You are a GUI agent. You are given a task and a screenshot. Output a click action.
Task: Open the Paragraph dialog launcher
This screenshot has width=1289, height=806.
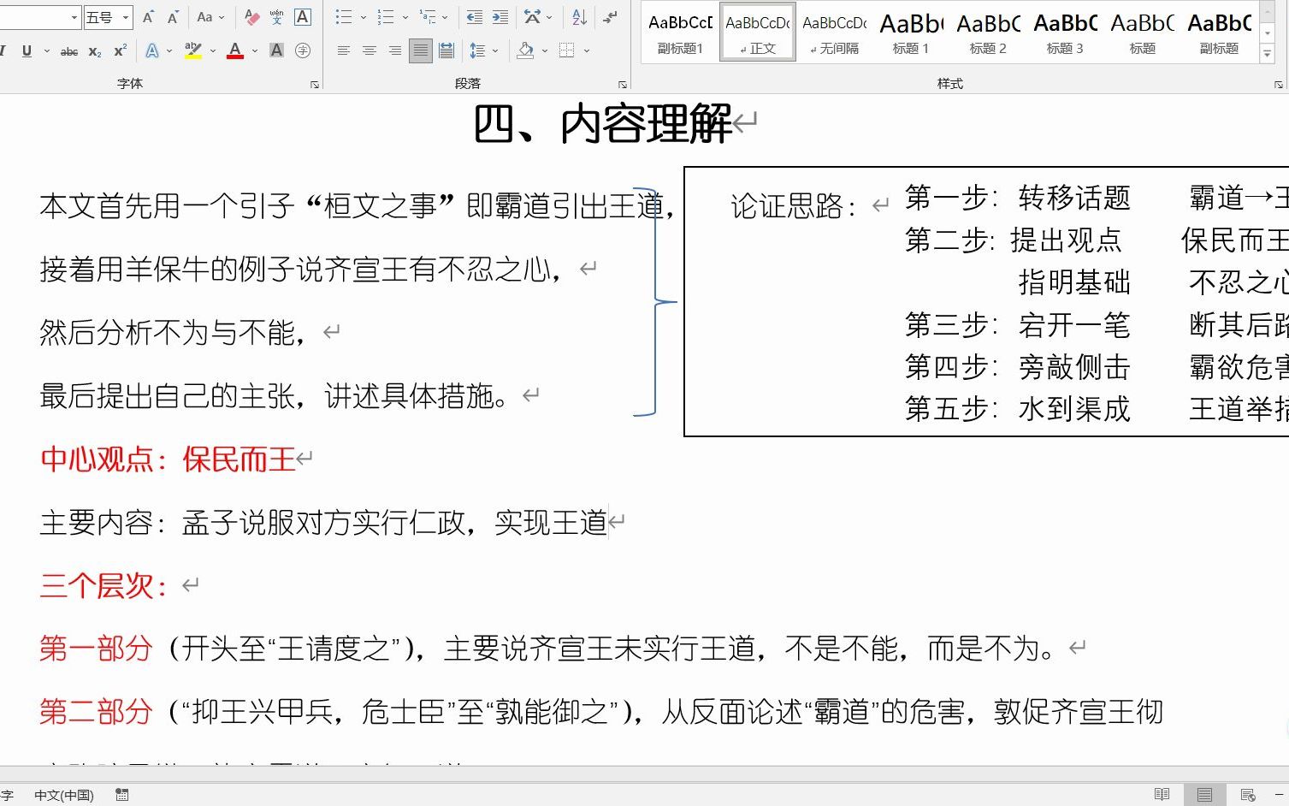(622, 84)
